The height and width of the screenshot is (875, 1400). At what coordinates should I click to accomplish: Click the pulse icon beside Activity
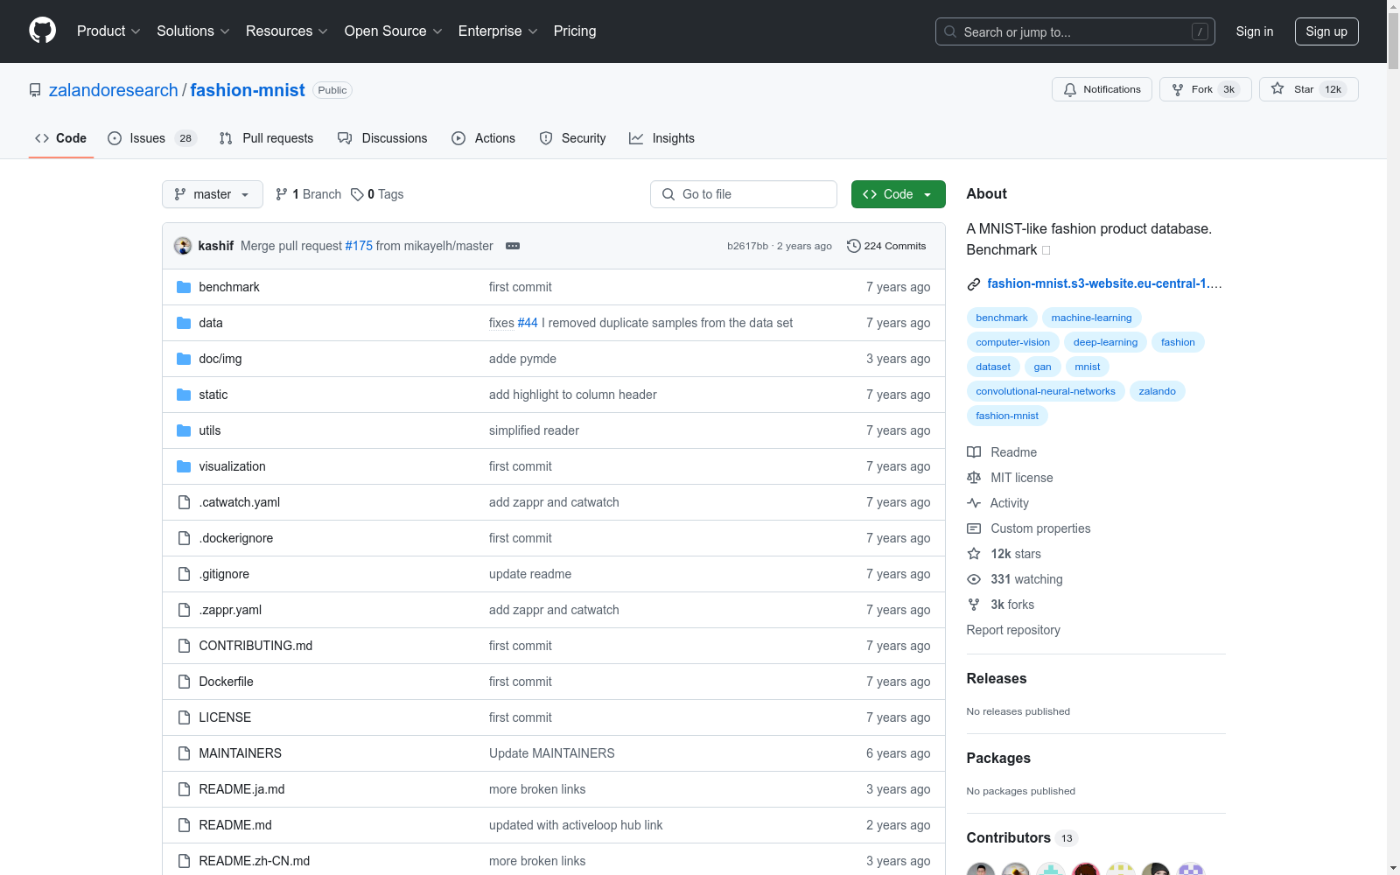coord(974,503)
